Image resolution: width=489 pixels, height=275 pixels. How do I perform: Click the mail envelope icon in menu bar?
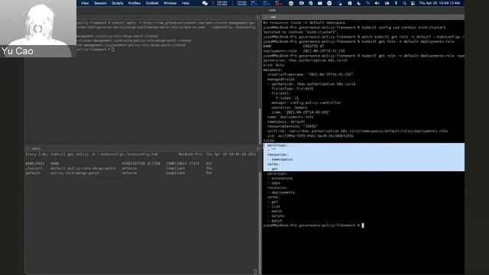click(x=319, y=3)
